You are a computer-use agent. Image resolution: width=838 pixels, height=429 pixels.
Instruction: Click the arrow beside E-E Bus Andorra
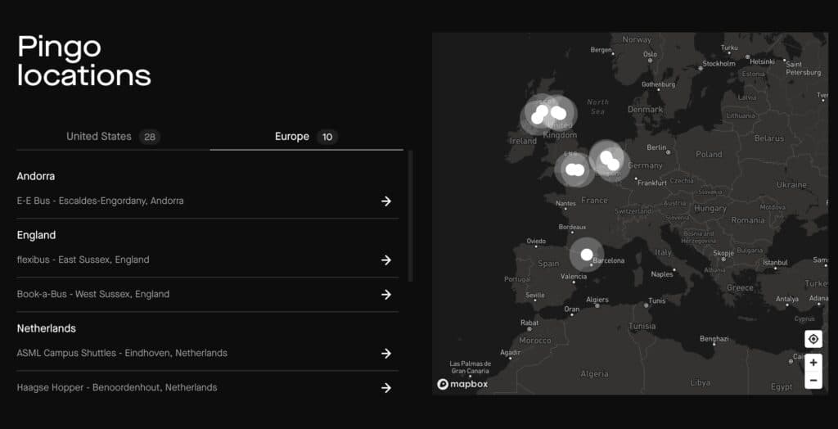click(x=386, y=201)
